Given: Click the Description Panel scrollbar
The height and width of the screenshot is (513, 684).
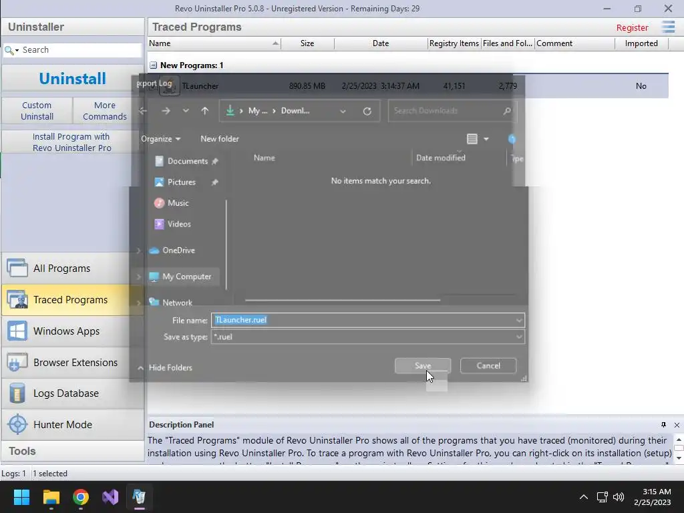Looking at the screenshot, I should click(679, 448).
